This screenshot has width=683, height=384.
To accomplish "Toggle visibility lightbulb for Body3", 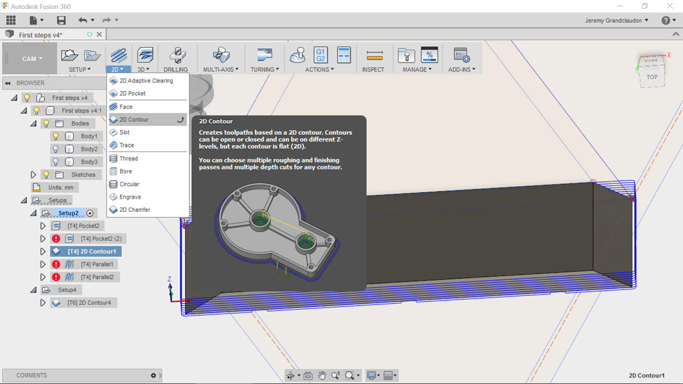I will click(56, 162).
